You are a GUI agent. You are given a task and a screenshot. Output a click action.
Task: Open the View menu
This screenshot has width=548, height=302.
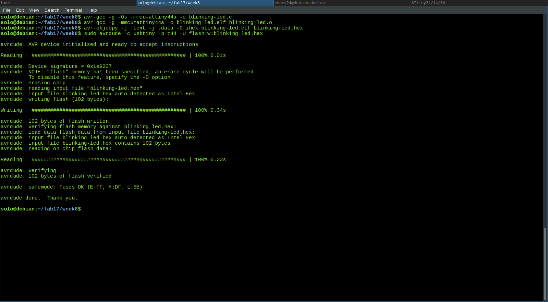click(34, 10)
